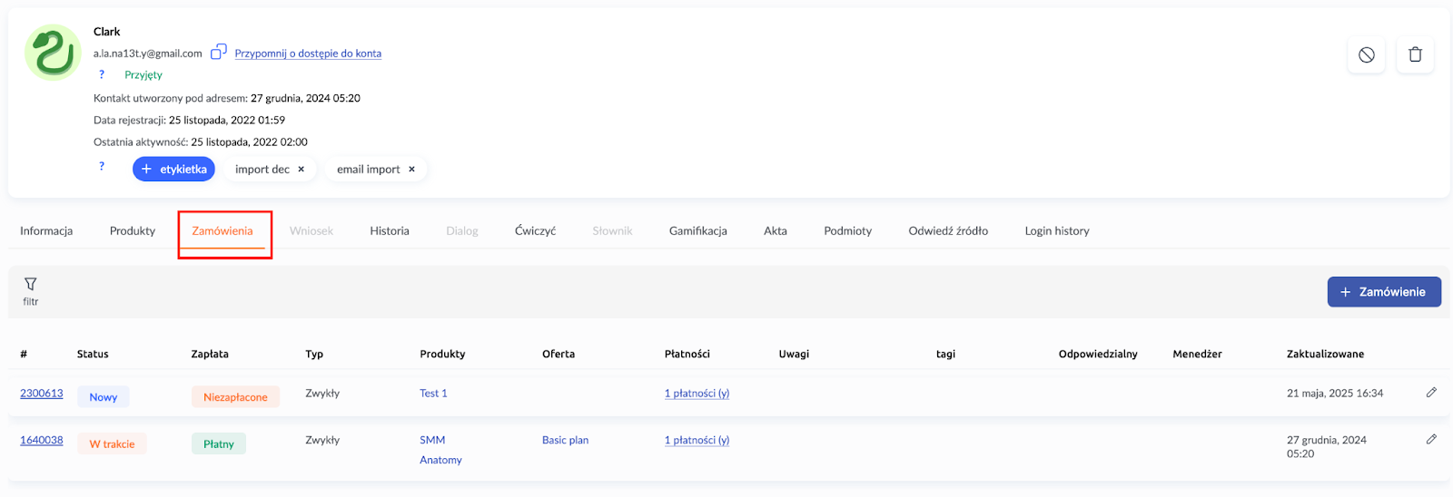The width and height of the screenshot is (1453, 497).
Task: Click the Niezapłacone payment badge
Action: (235, 397)
